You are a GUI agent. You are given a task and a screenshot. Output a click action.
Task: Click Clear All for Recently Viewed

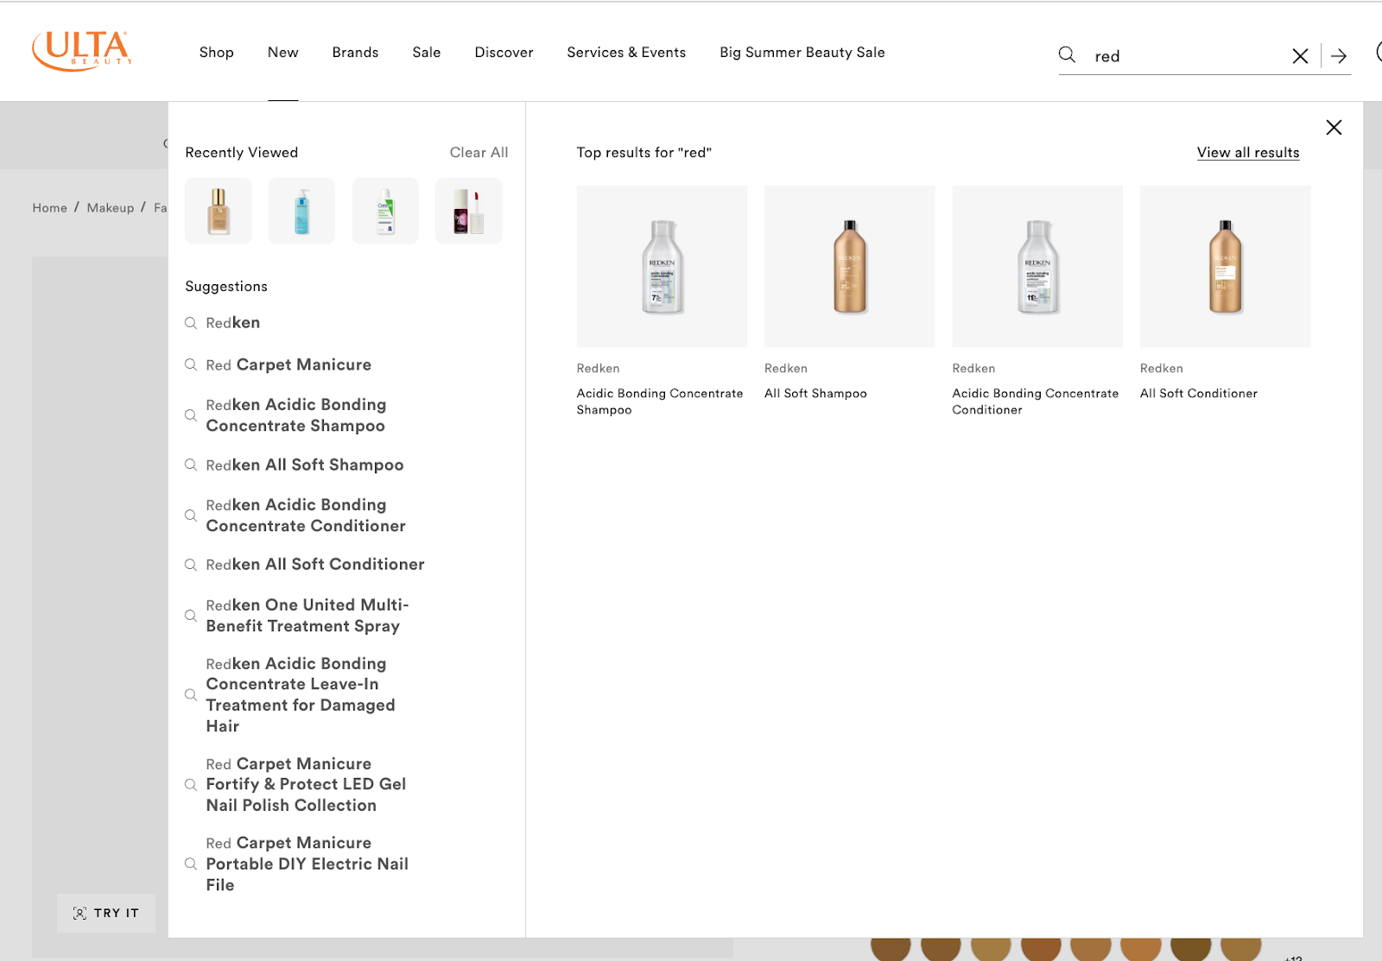[478, 152]
